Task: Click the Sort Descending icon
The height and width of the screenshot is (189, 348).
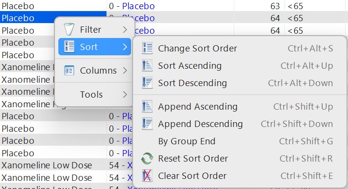Action: click(147, 83)
